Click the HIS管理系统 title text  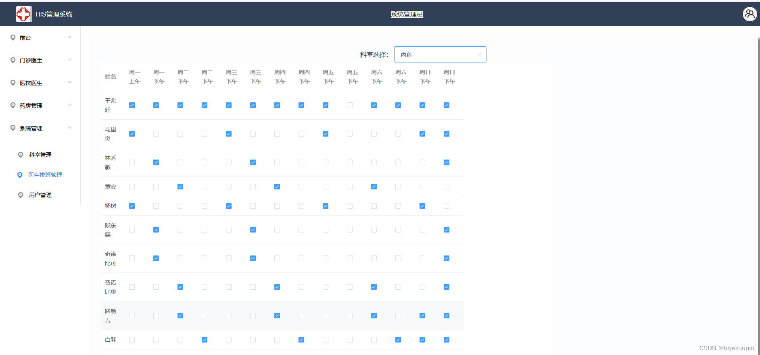[x=54, y=14]
